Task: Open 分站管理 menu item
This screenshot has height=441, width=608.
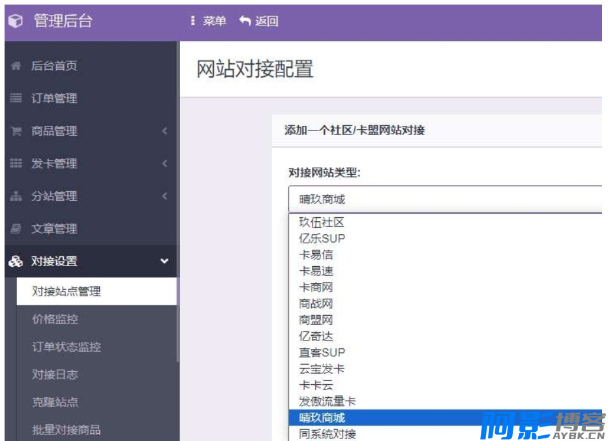Action: [54, 196]
